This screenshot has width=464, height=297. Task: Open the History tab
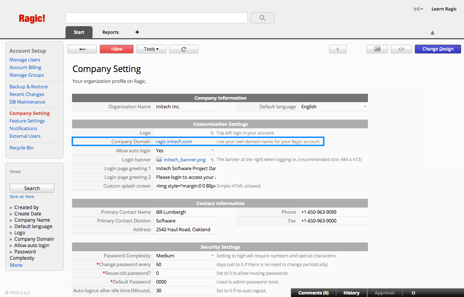click(x=352, y=293)
